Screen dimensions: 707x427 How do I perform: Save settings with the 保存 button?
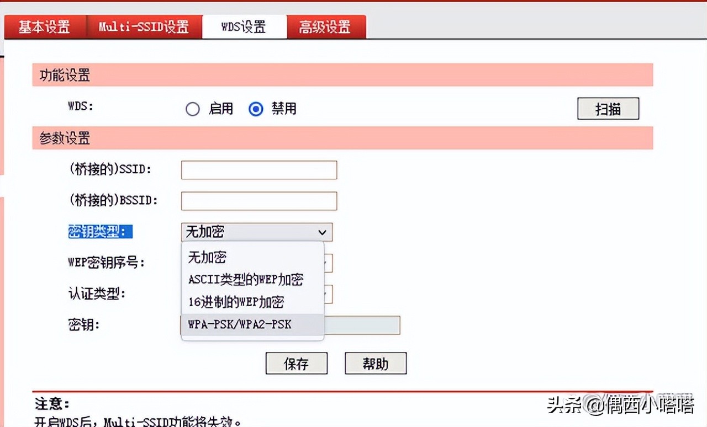(296, 364)
